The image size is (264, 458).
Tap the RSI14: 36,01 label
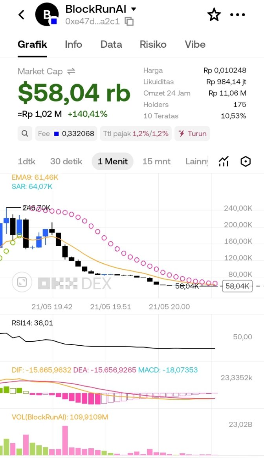tap(32, 323)
